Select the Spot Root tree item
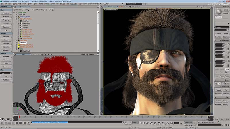This screenshot has width=230, height=129. (x=26, y=21)
